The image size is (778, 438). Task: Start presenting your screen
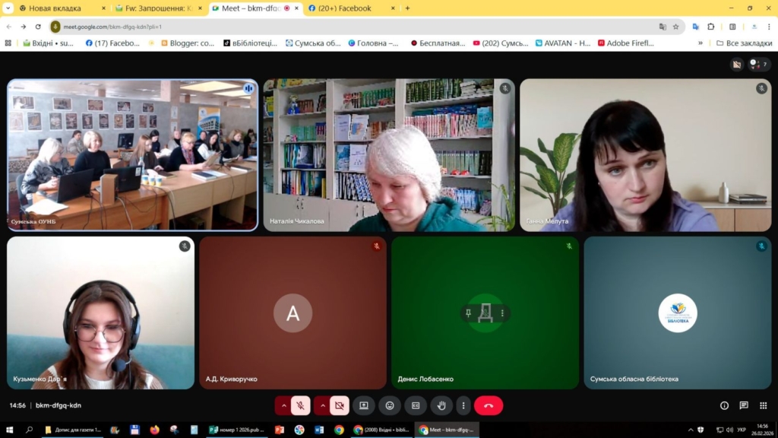[364, 406]
